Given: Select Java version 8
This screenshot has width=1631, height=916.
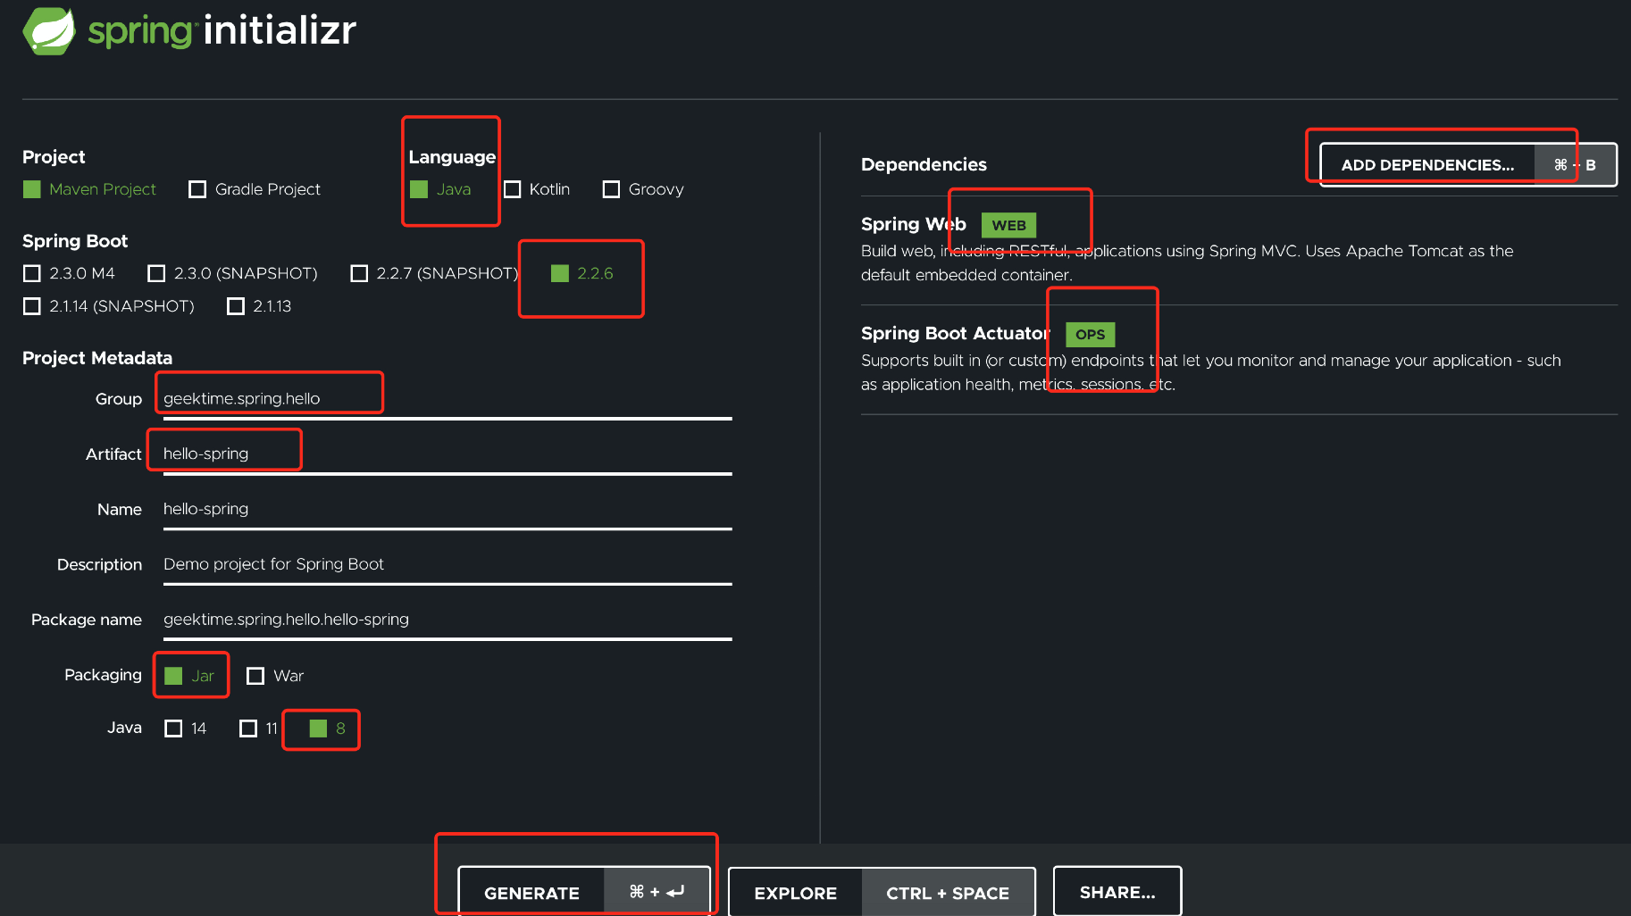Looking at the screenshot, I should pyautogui.click(x=327, y=729).
